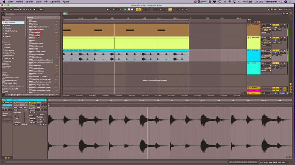295x165 pixels.
Task: Click the Arrangement Record button
Action: (x=132, y=9)
